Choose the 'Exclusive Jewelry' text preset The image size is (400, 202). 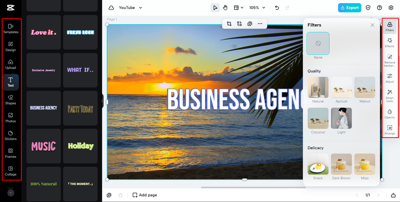click(x=44, y=70)
